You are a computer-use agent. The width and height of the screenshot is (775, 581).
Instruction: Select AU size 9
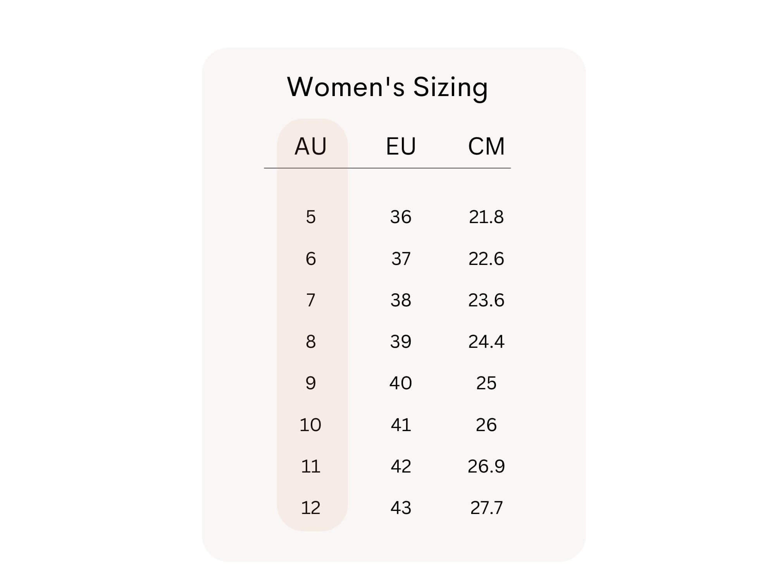pyautogui.click(x=311, y=383)
